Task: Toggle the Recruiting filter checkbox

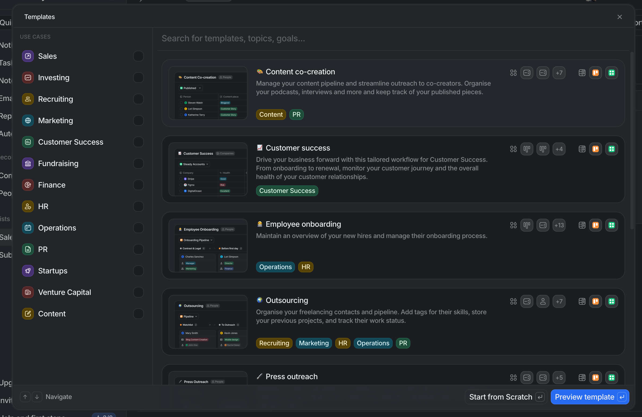Action: 138,99
